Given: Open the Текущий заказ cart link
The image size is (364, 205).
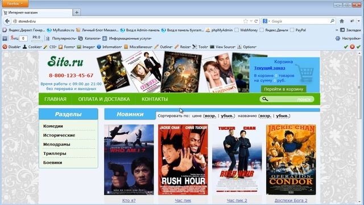Looking at the screenshot, I should click(270, 68).
